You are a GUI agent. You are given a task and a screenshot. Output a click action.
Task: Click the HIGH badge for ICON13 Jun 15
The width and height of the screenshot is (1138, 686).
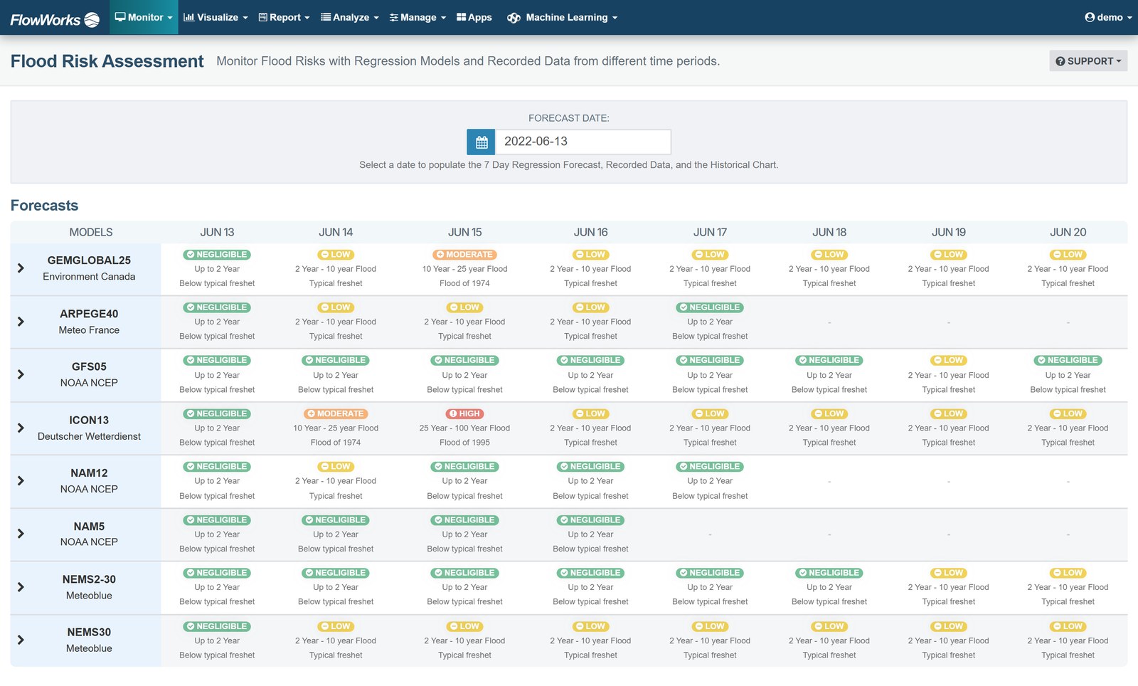pos(464,413)
